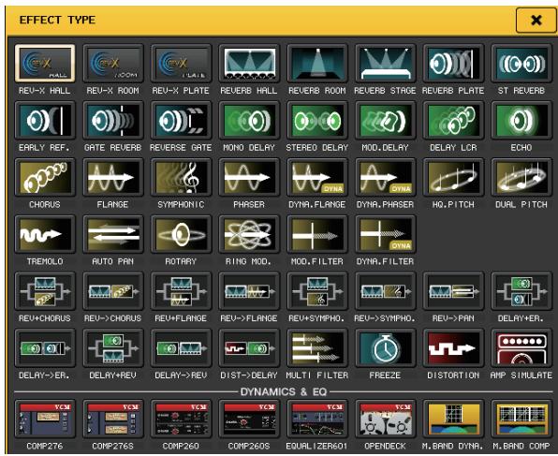Select the FREEZE stopwatch icon
558x456 pixels.
click(x=385, y=348)
